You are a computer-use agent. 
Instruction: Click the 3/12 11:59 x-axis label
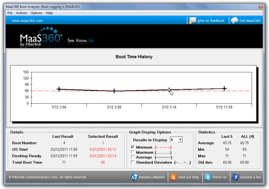point(224,107)
